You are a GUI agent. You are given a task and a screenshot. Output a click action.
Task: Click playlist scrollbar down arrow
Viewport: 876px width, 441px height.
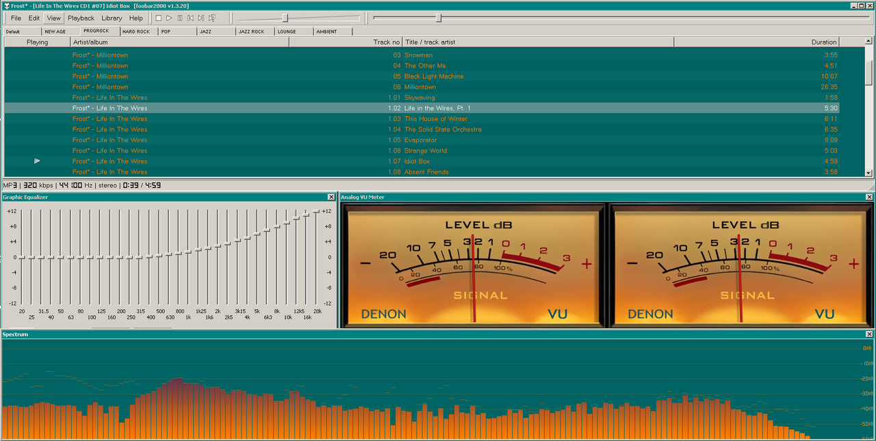pos(868,173)
